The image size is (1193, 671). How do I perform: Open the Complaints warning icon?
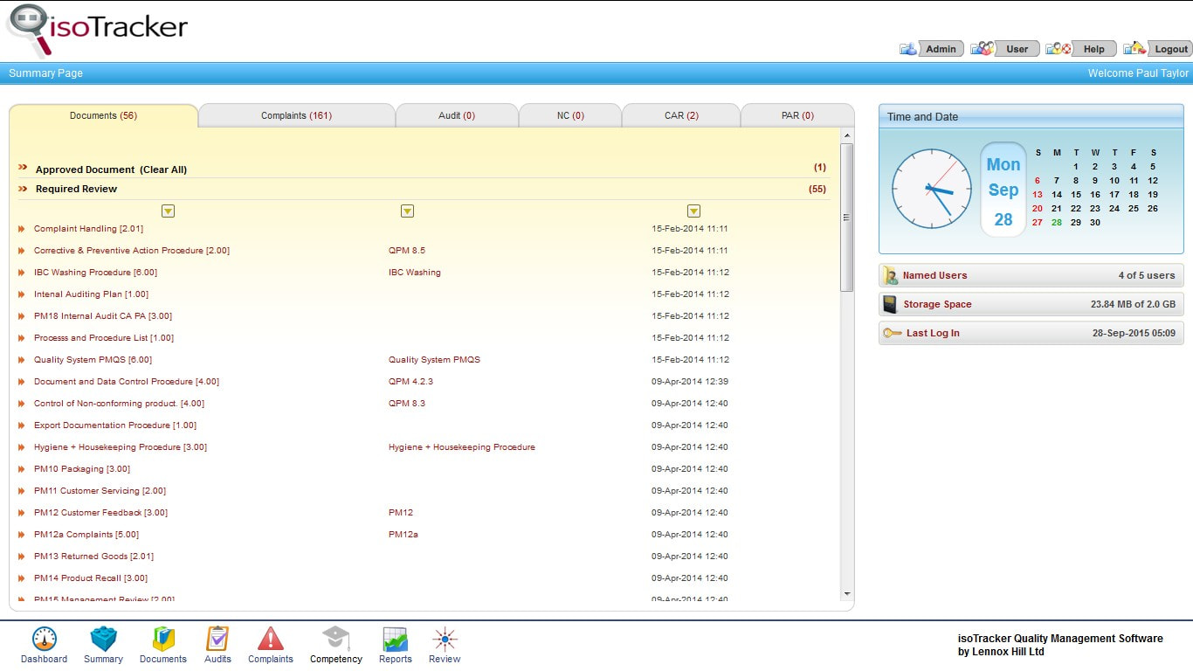point(271,639)
